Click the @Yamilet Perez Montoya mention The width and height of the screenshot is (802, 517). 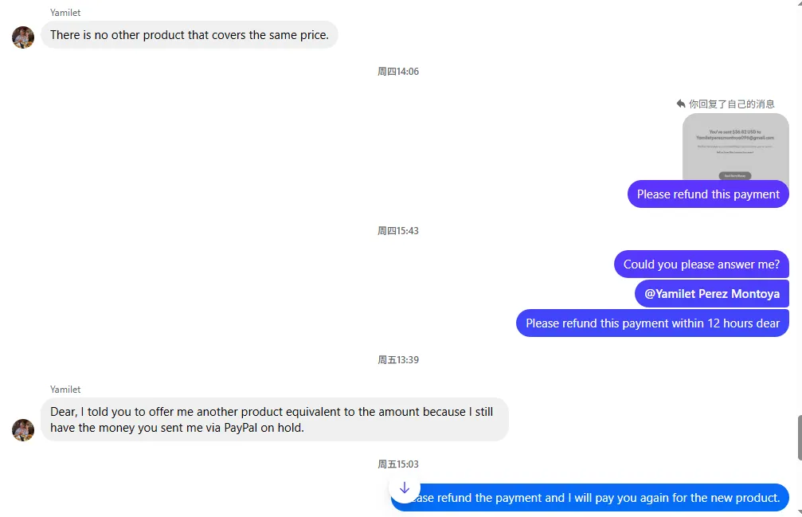711,294
